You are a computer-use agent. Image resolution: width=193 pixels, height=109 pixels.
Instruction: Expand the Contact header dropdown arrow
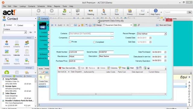pyautogui.click(x=36, y=19)
